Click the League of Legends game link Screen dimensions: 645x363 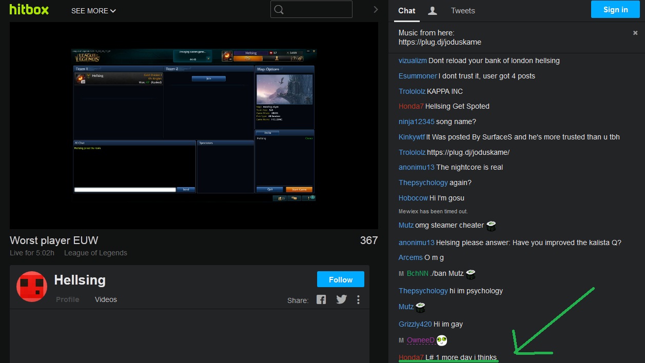(x=95, y=253)
